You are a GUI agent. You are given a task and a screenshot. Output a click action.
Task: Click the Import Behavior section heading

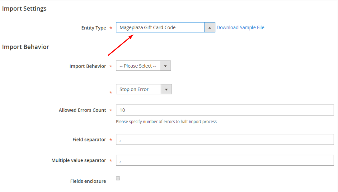pos(25,47)
